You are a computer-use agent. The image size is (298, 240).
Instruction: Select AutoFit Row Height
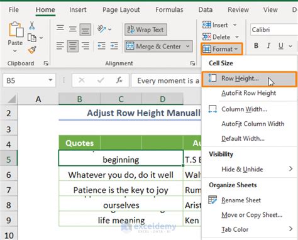point(249,93)
